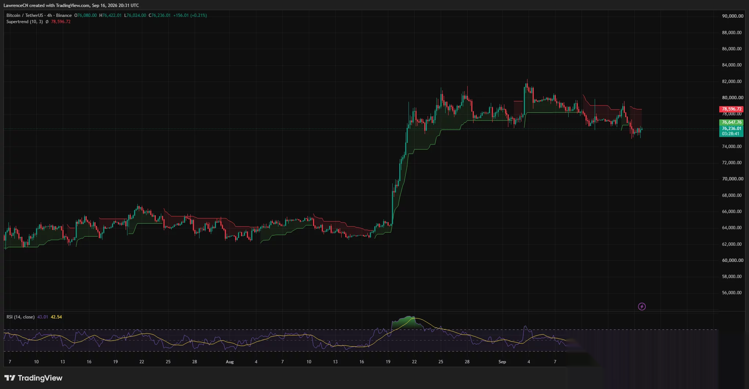Click the 86,000.00 price scale label

[x=732, y=49]
